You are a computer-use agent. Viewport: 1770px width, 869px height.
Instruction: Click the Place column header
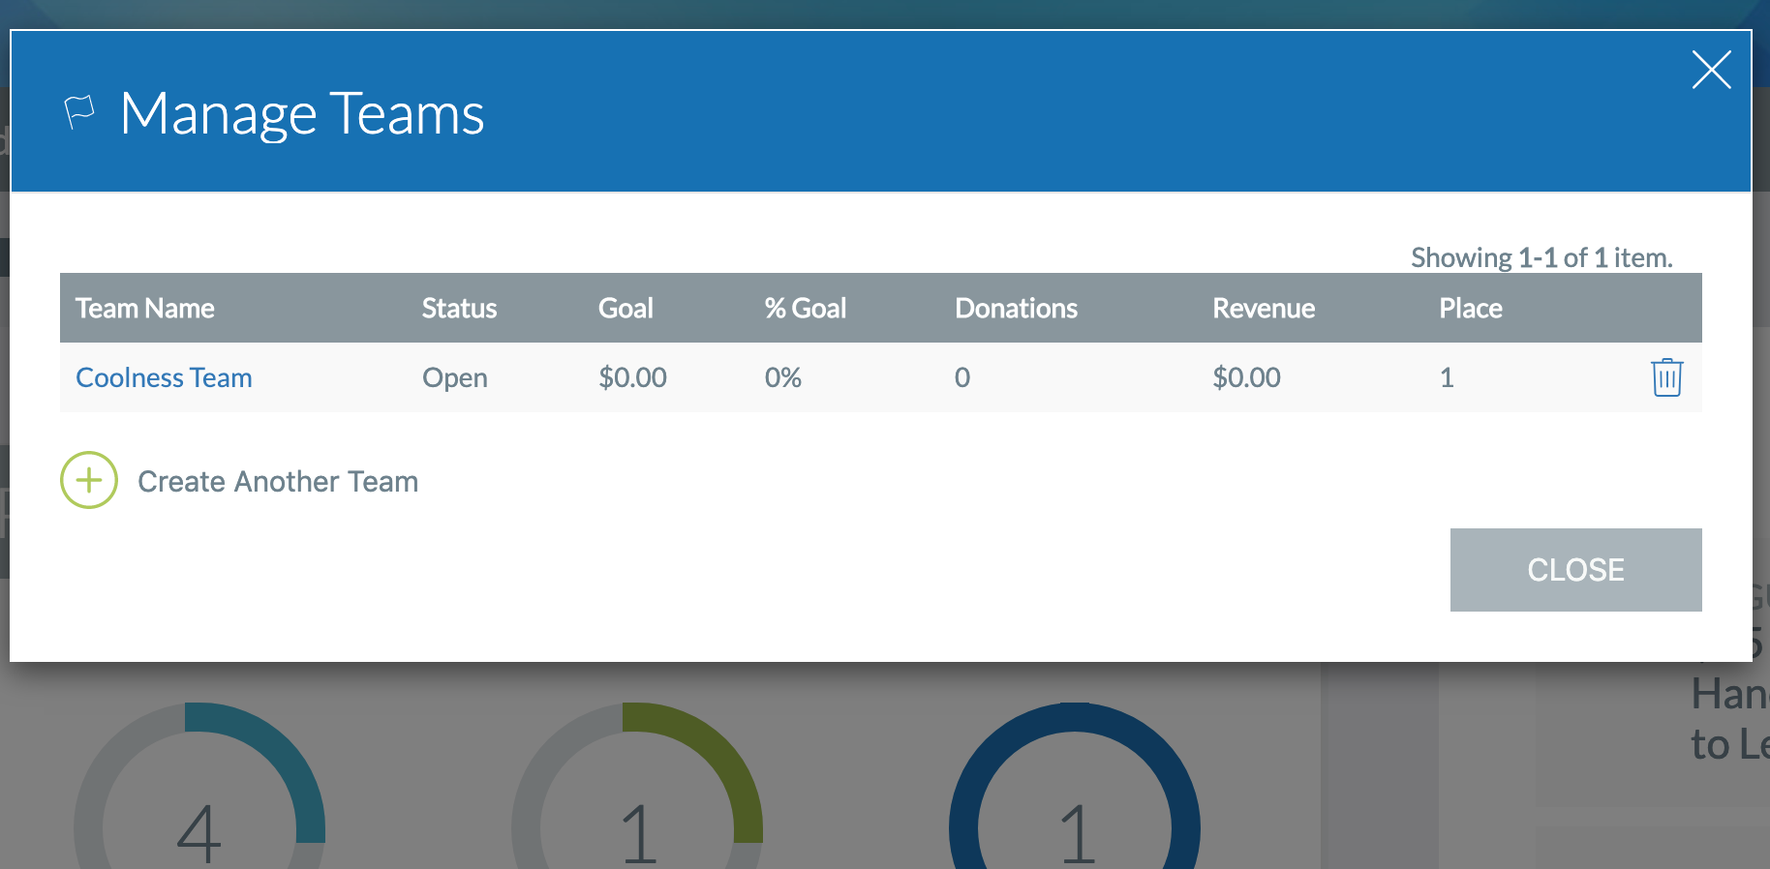[1470, 308]
